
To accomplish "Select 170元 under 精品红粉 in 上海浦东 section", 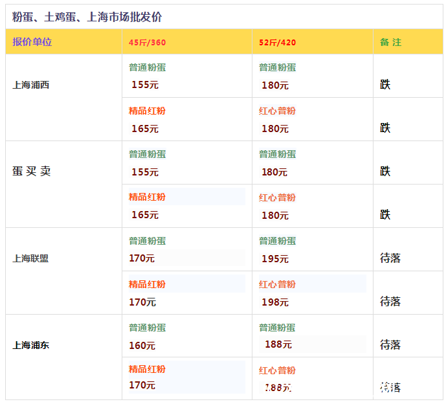I will (x=142, y=385).
